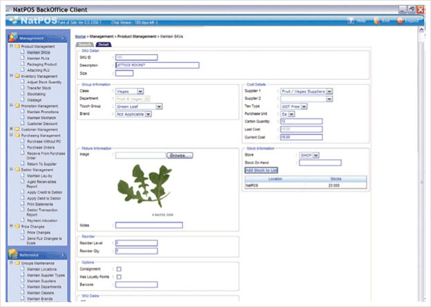Click the Exit icon in header

376,21
